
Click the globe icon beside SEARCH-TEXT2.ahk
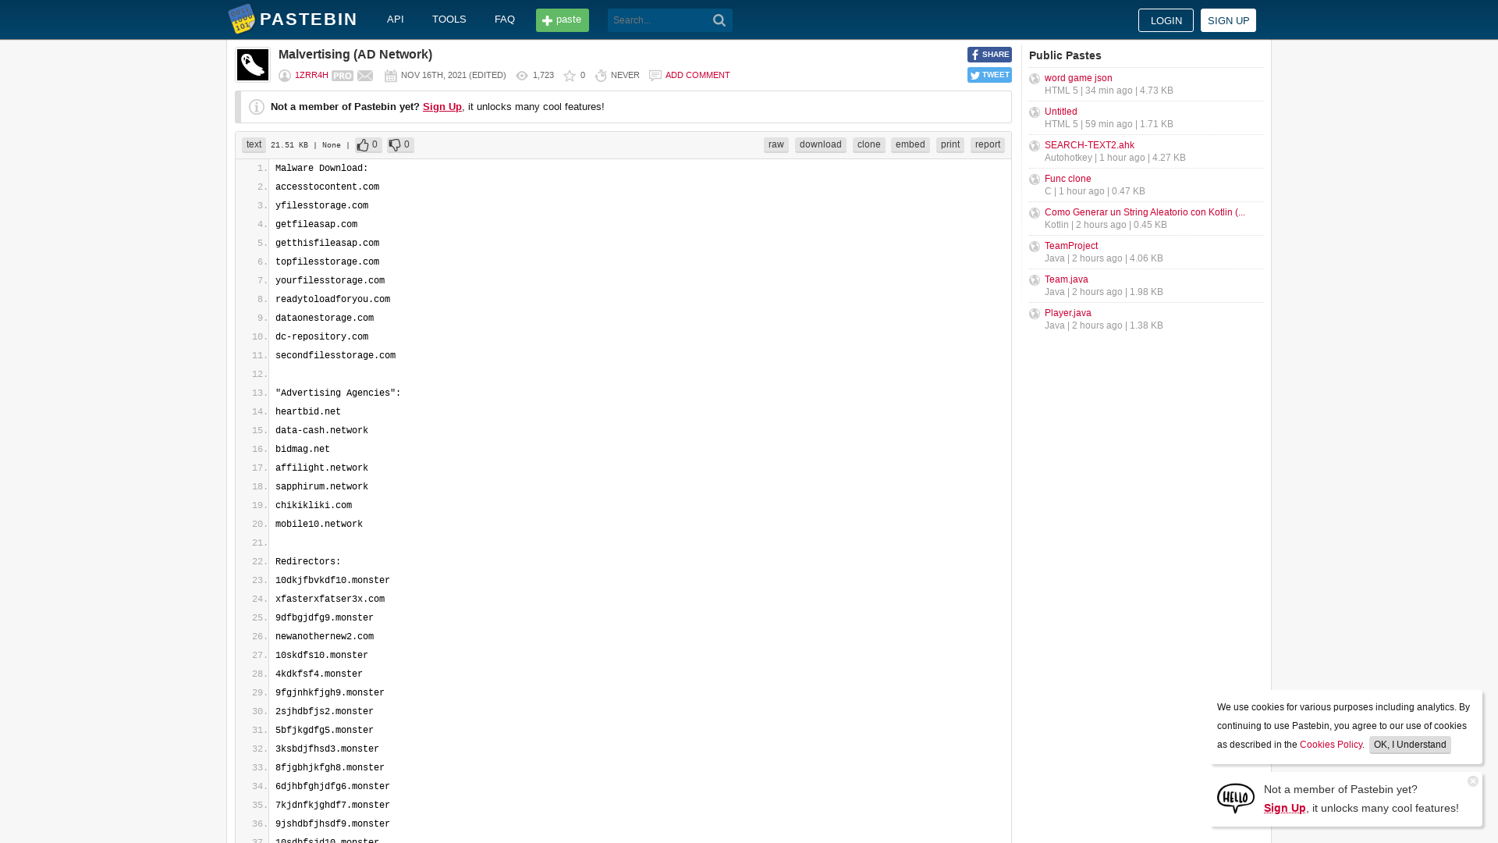tap(1035, 146)
